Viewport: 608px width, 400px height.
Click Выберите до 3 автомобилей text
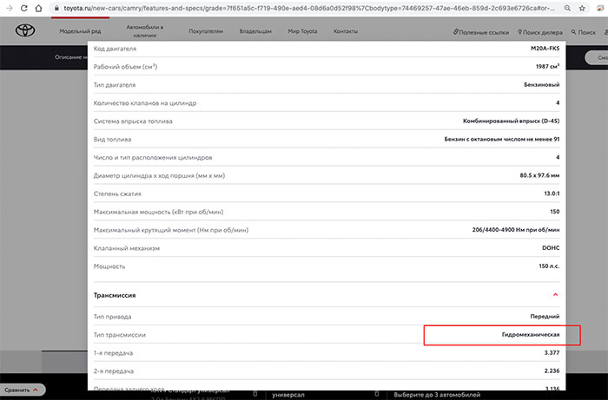click(x=437, y=395)
